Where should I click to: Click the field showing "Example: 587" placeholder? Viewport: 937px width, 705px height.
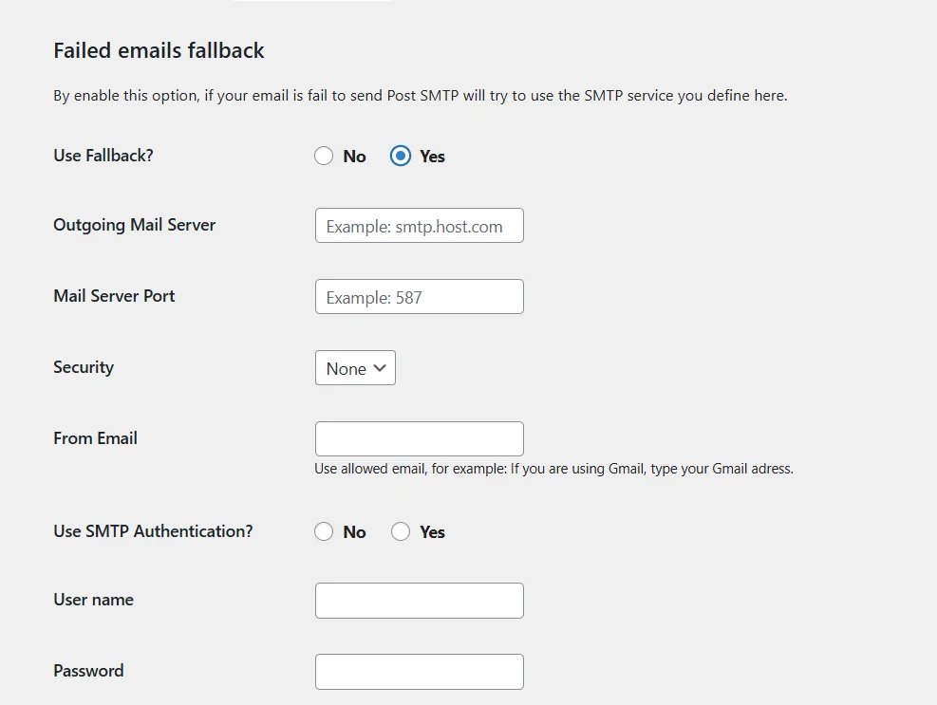[419, 296]
